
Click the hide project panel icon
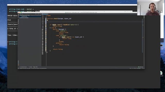tap(40, 14)
